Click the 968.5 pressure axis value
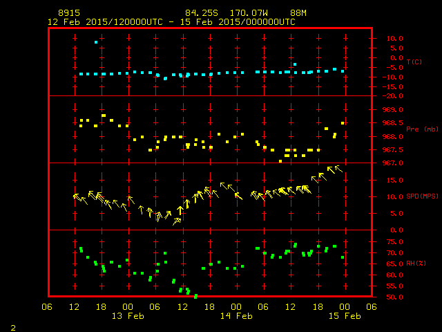This screenshot has height=332, width=442. tap(393, 123)
